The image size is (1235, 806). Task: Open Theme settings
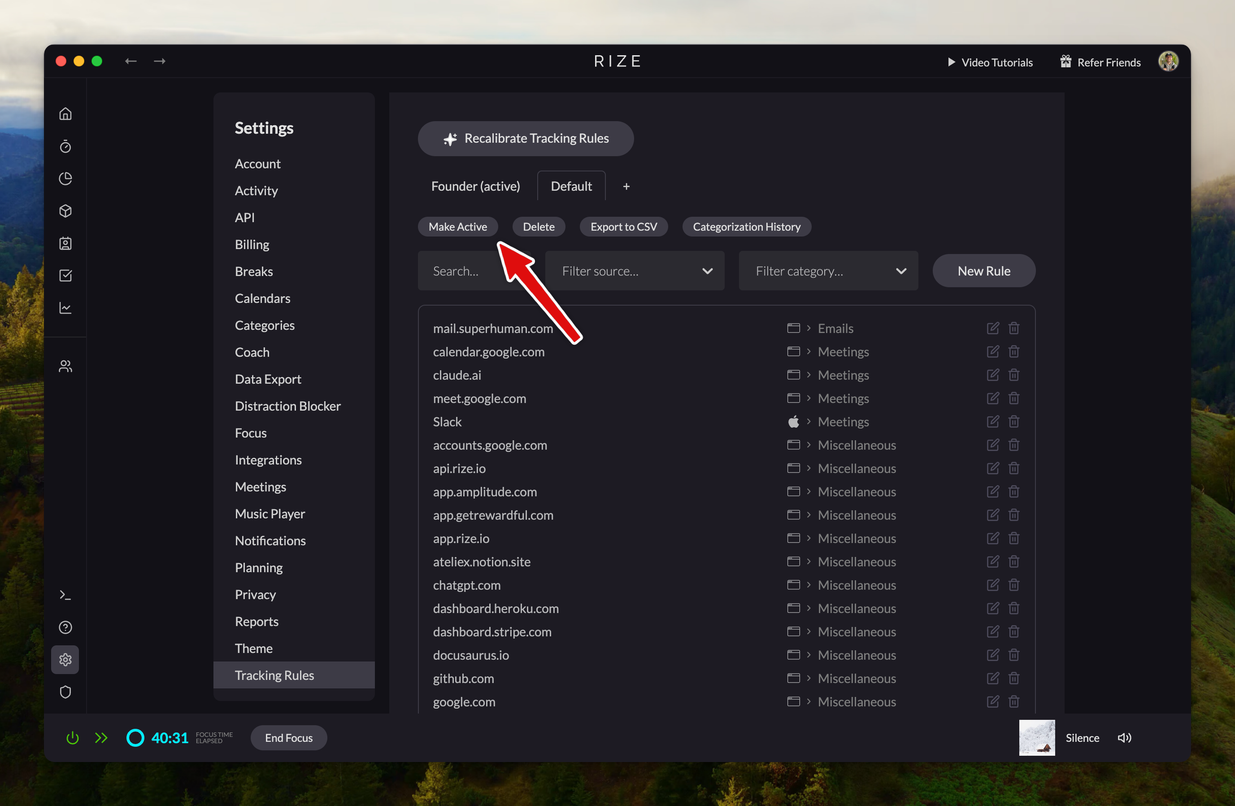253,648
